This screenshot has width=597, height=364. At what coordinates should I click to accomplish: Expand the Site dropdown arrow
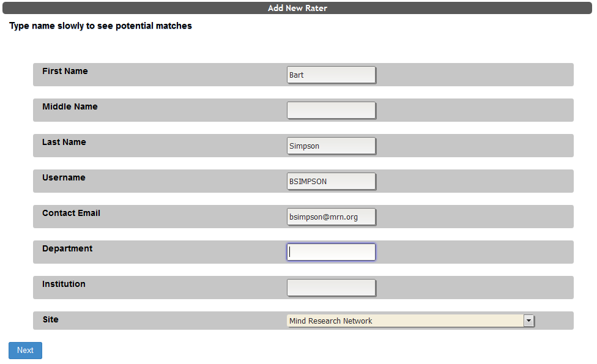pyautogui.click(x=529, y=321)
